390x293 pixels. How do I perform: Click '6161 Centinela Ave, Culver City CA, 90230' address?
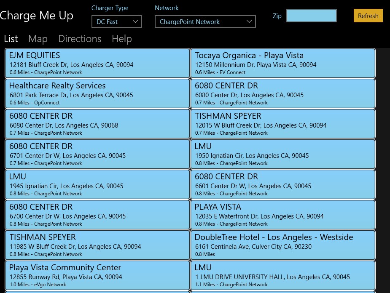253,247
